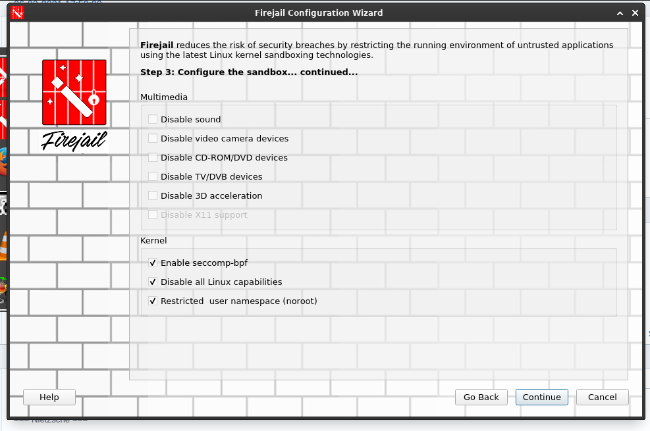Image resolution: width=650 pixels, height=431 pixels.
Task: Close the wizard with the X button
Action: coord(635,13)
